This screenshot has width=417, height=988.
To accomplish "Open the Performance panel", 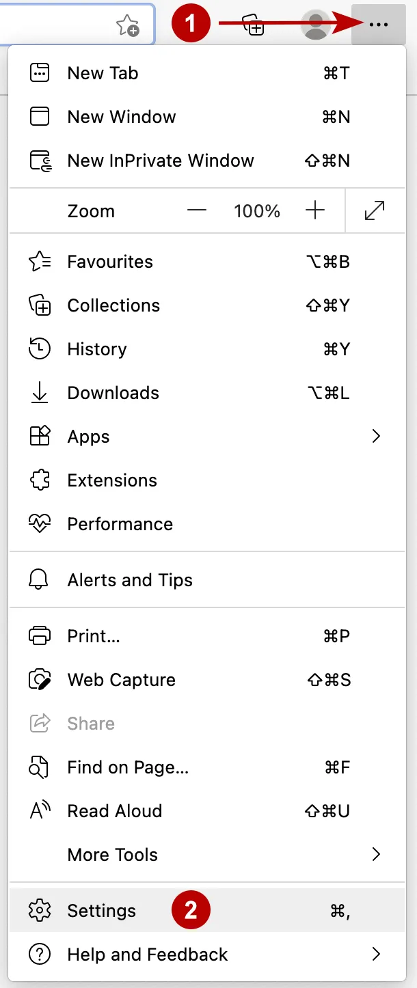I will tap(120, 524).
